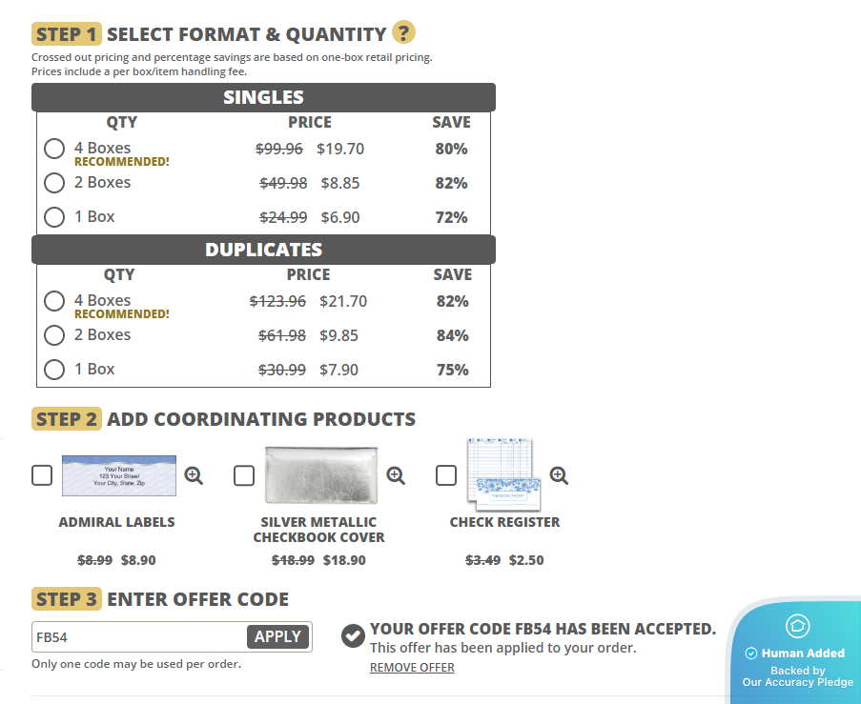The image size is (861, 704).
Task: Select Singles 1 Box radio button
Action: coord(54,217)
